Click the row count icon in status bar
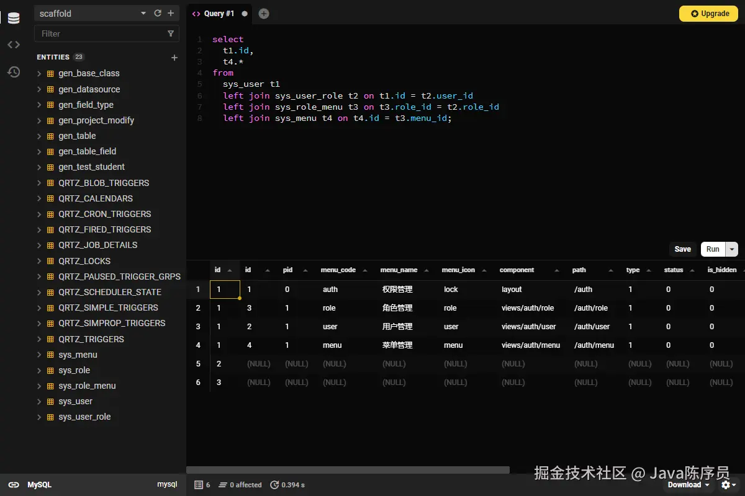745x496 pixels. 199,485
